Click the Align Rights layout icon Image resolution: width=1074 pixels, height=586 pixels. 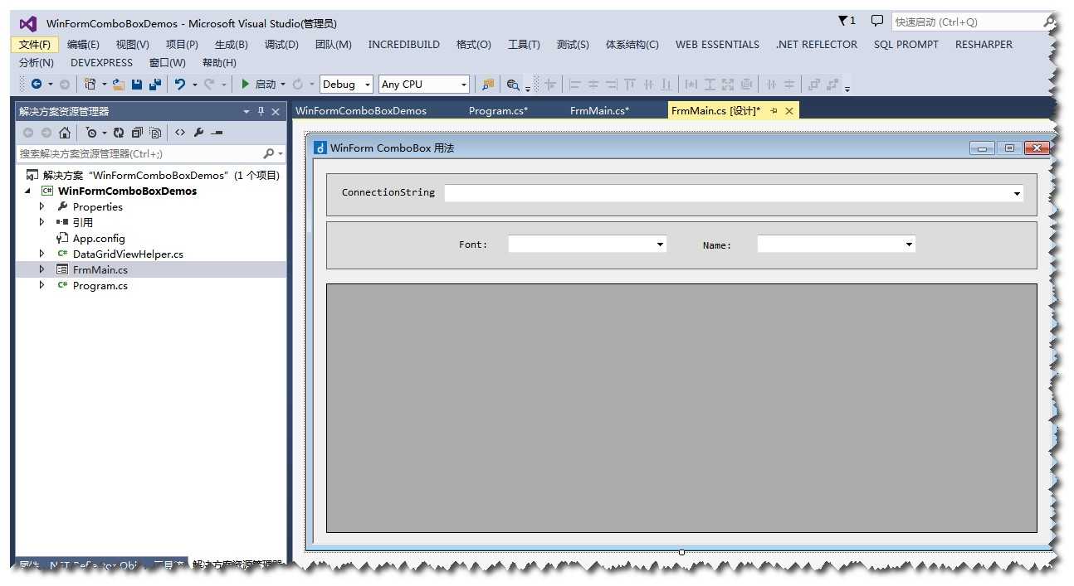(x=612, y=85)
